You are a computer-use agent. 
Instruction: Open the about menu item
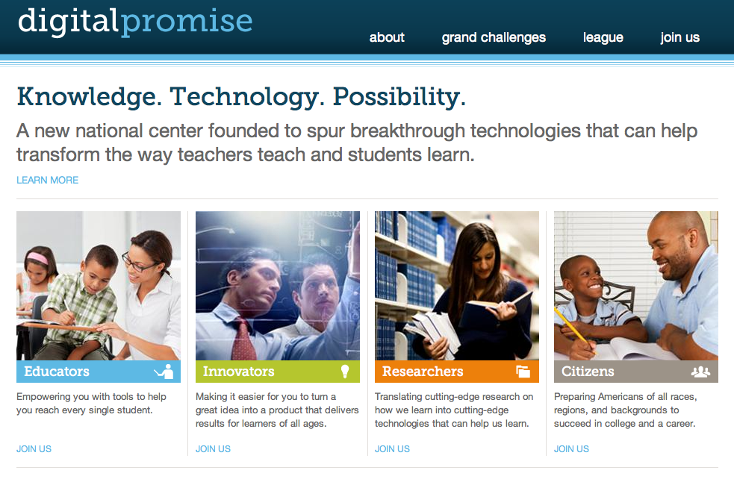tap(387, 37)
